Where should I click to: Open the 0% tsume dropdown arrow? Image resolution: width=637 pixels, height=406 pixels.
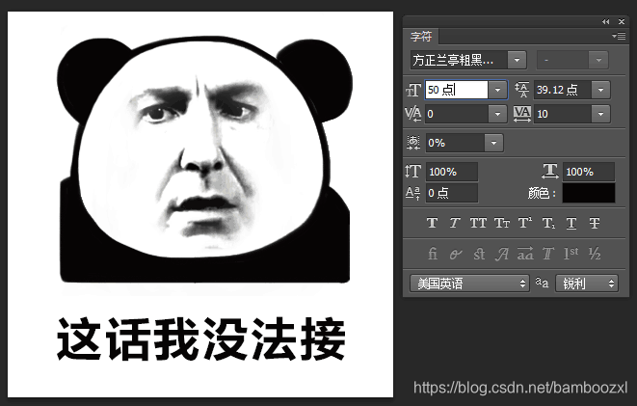[x=494, y=143]
